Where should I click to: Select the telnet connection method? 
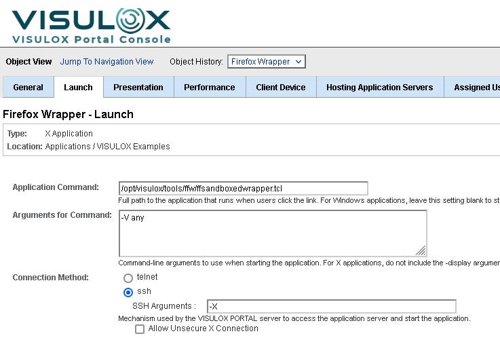(128, 278)
